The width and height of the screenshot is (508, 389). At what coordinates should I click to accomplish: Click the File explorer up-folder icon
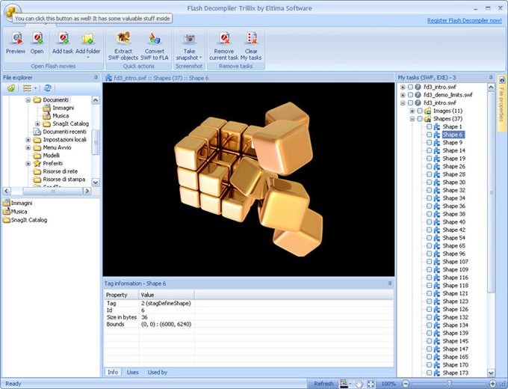click(11, 88)
